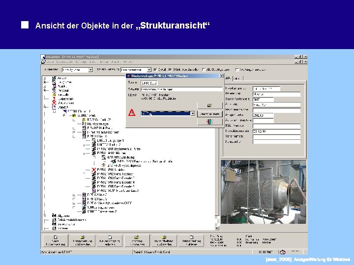The height and width of the screenshot is (265, 354).
Task: Toggle the checkbox labelled starting with 'Alle'
Action: tap(204, 70)
